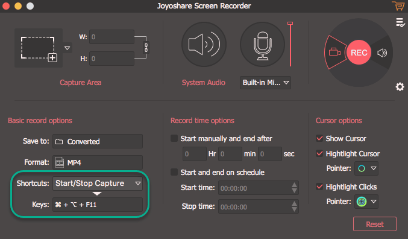Image resolution: width=408 pixels, height=239 pixels.
Task: Click the shortcut Keys field
Action: tap(98, 205)
